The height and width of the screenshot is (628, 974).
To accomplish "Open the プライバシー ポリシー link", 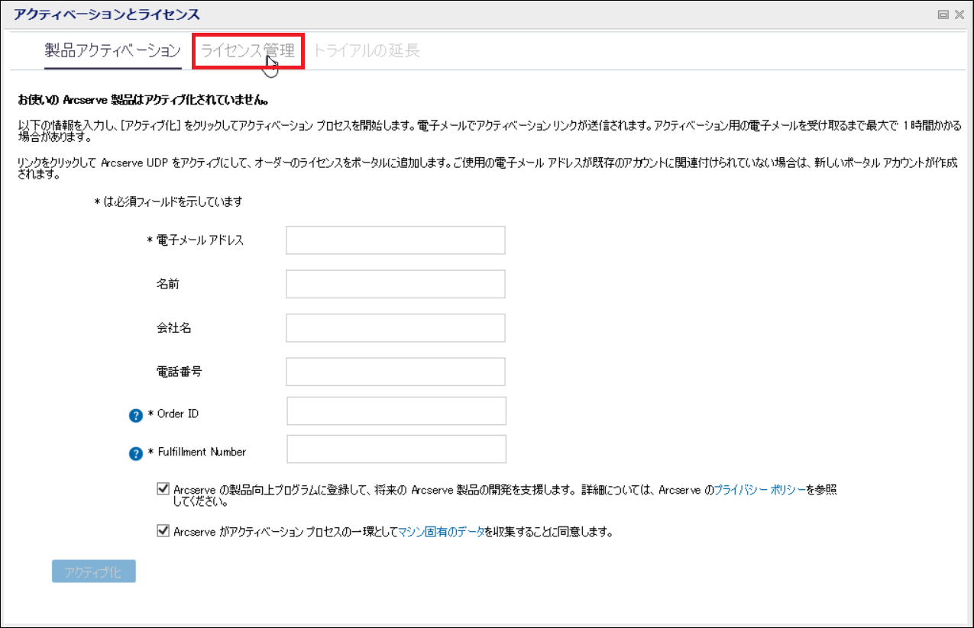I will (x=759, y=490).
